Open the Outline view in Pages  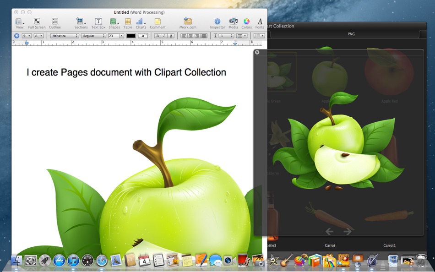55,23
